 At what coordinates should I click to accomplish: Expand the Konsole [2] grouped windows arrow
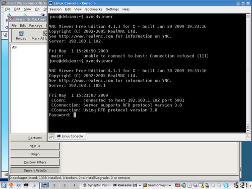click(x=140, y=185)
